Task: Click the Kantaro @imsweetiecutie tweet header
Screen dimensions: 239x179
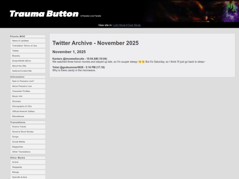Action: coord(80,59)
